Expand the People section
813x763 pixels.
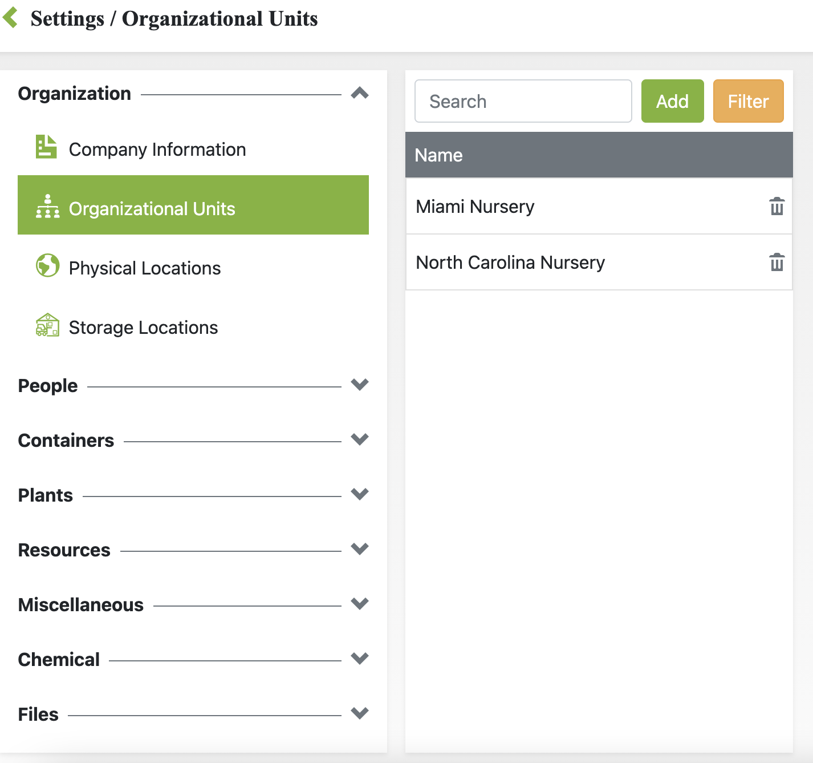click(360, 385)
